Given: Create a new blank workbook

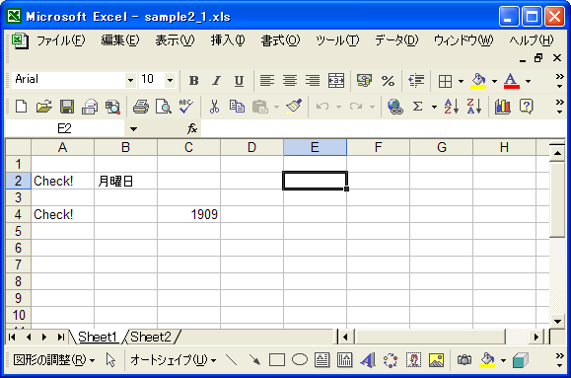Looking at the screenshot, I should (21, 107).
